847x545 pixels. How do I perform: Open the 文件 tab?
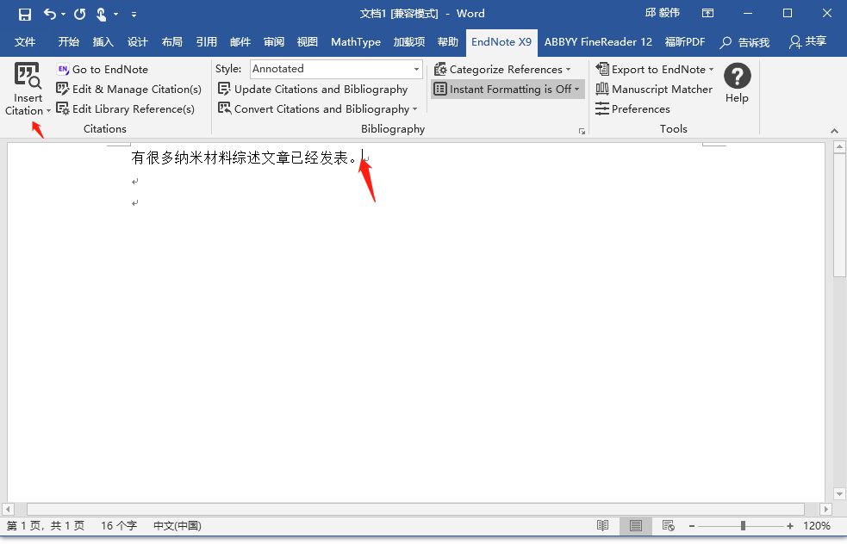[25, 42]
